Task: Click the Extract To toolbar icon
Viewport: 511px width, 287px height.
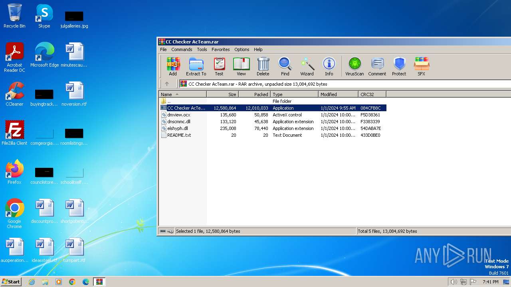Action: (196, 66)
